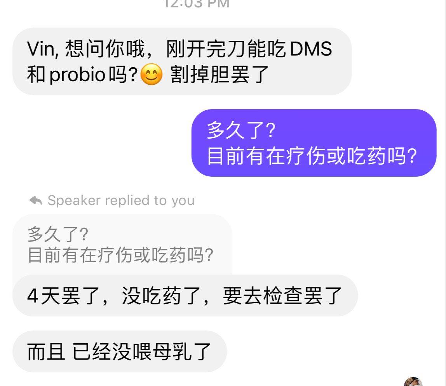Viewport: 446px width, 386px height.
Task: Click gray quoted text "多久了?"
Action: (x=58, y=235)
